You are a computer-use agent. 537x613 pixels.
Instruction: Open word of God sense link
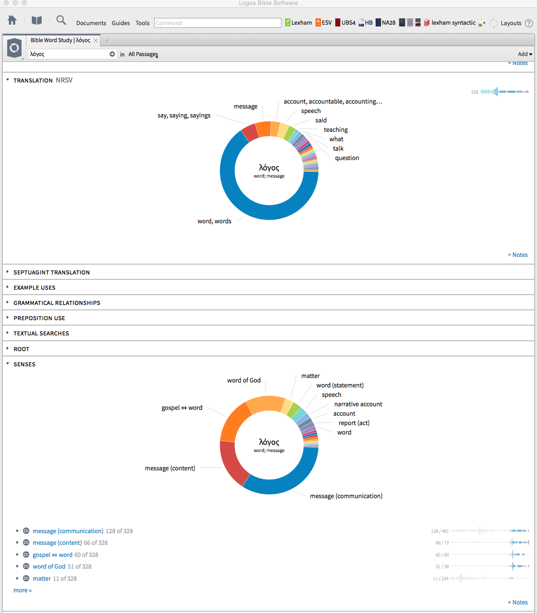49,566
